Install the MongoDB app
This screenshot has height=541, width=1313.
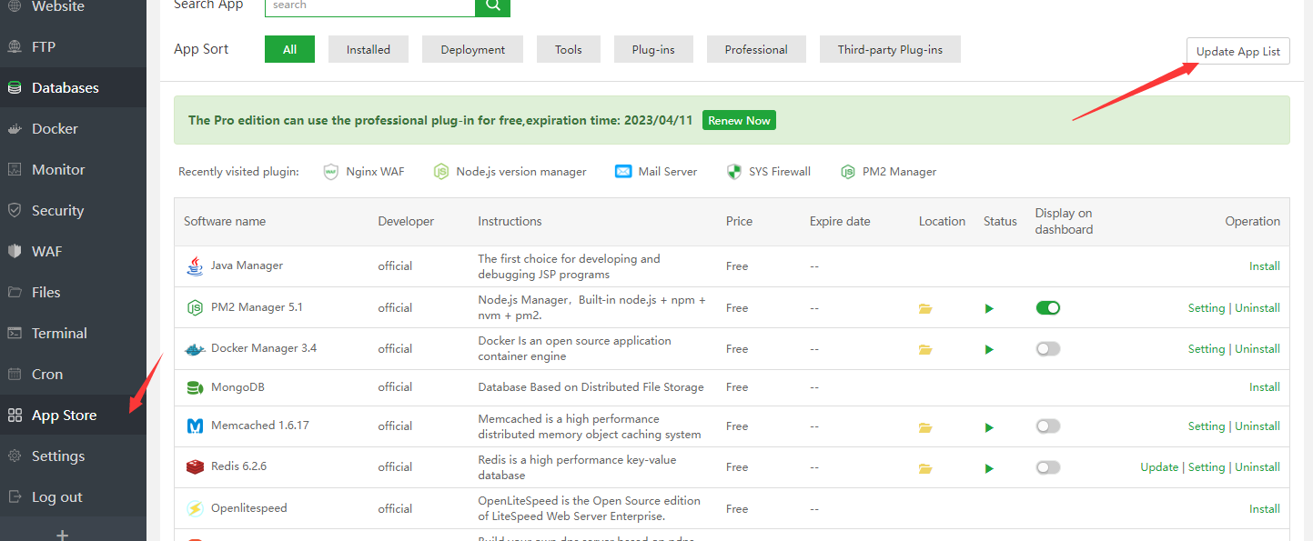[x=1264, y=386]
